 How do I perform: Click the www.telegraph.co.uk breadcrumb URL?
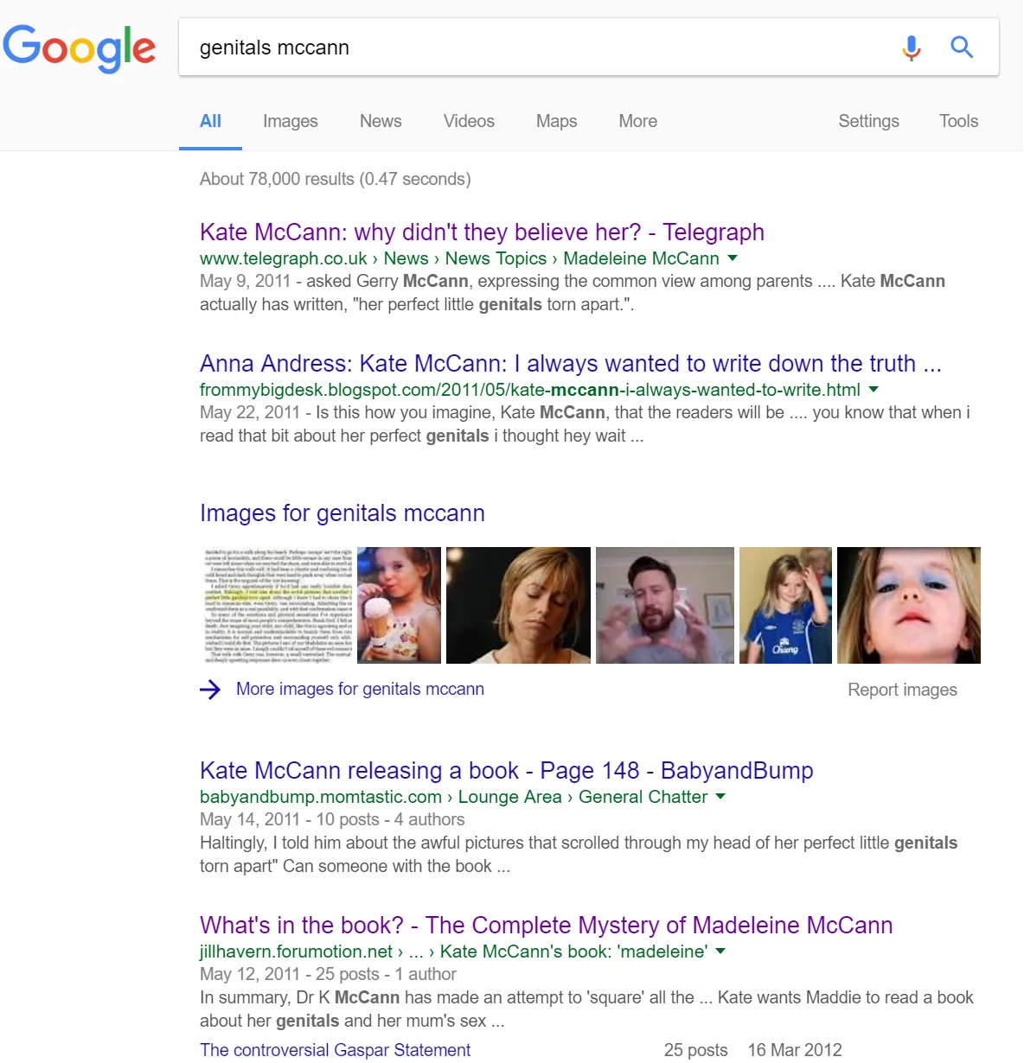coord(459,258)
